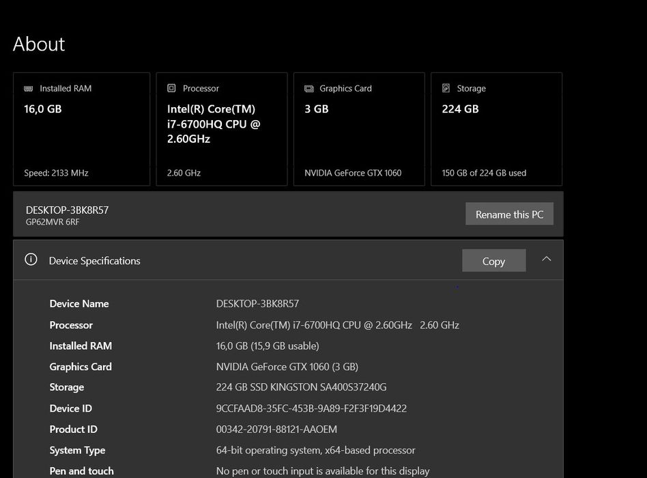
Task: Select the NVIDIA GeForce GTX 1060 (3 GB) value
Action: [x=287, y=367]
